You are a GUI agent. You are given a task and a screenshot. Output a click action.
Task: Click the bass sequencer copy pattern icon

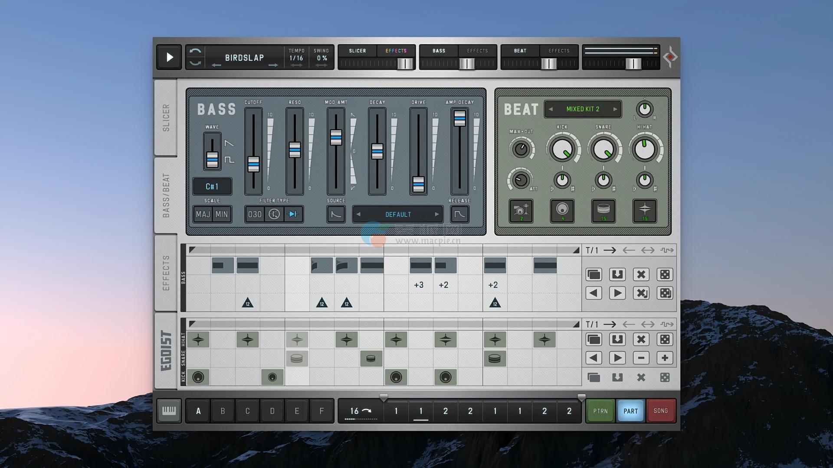594,274
